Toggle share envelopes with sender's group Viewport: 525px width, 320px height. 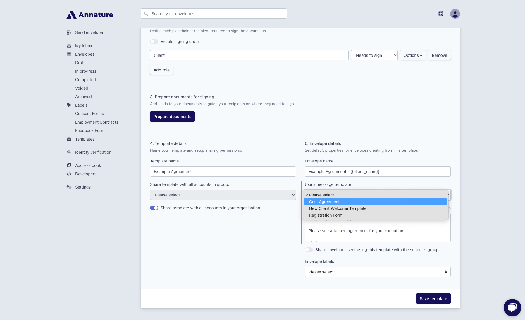[x=309, y=250]
